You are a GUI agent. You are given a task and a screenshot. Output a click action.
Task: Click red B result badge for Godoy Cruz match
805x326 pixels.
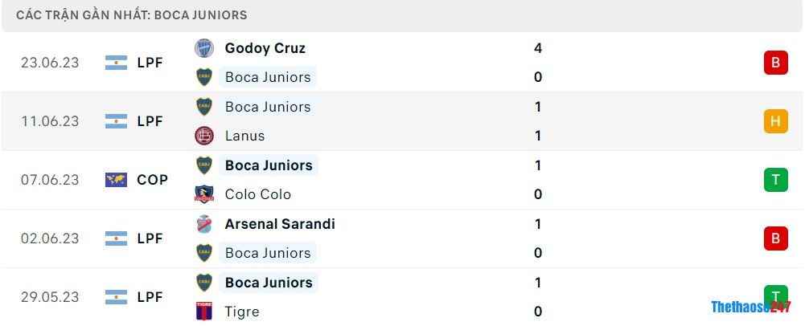(x=775, y=63)
